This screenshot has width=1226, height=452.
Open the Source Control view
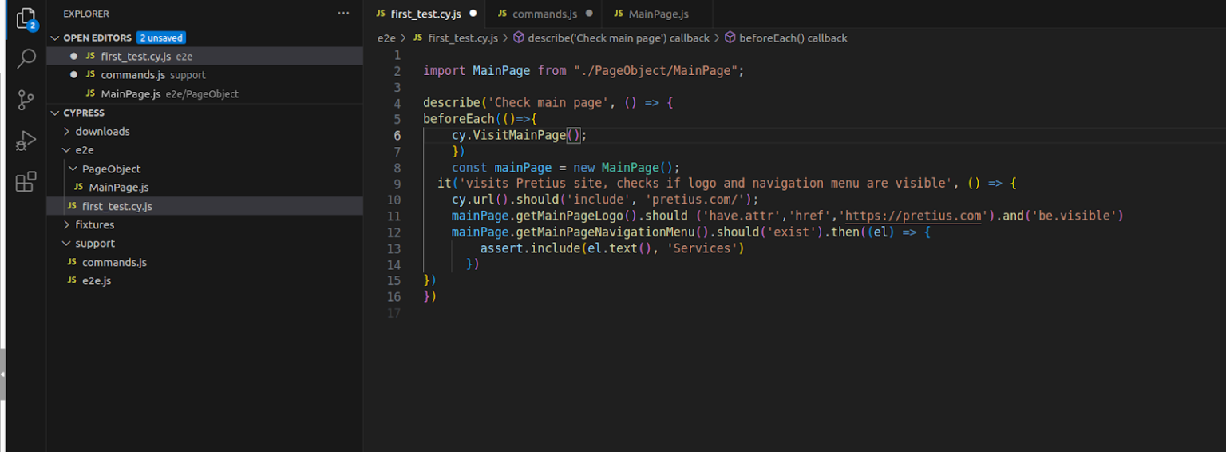click(26, 100)
